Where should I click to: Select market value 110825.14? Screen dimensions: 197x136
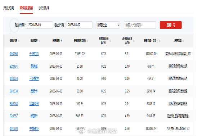coord(151,128)
